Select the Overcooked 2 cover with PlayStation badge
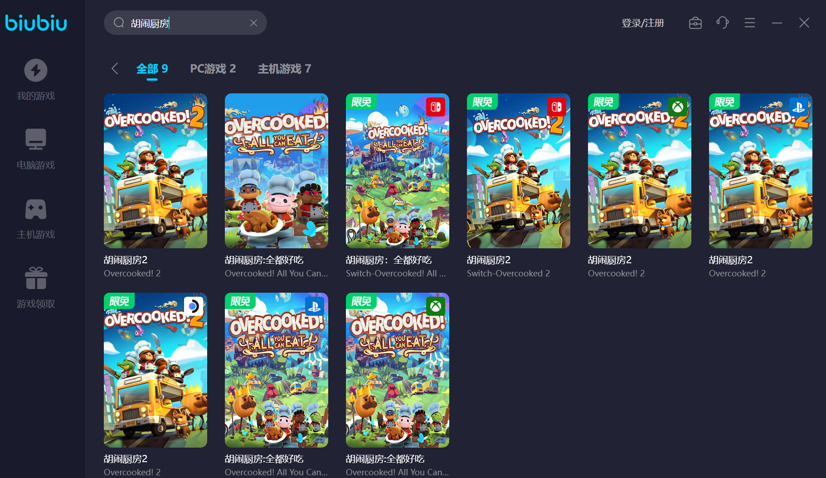The image size is (826, 478). 760,171
